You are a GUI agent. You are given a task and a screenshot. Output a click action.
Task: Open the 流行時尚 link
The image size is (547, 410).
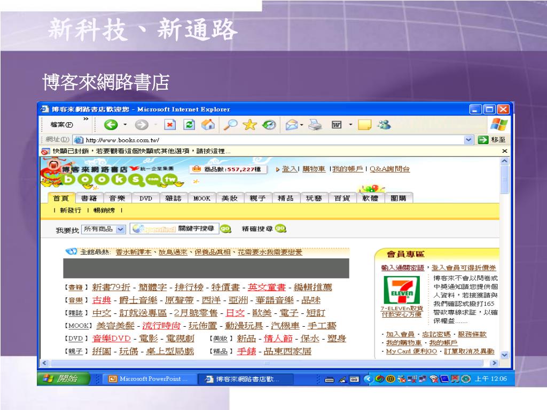[x=161, y=326]
